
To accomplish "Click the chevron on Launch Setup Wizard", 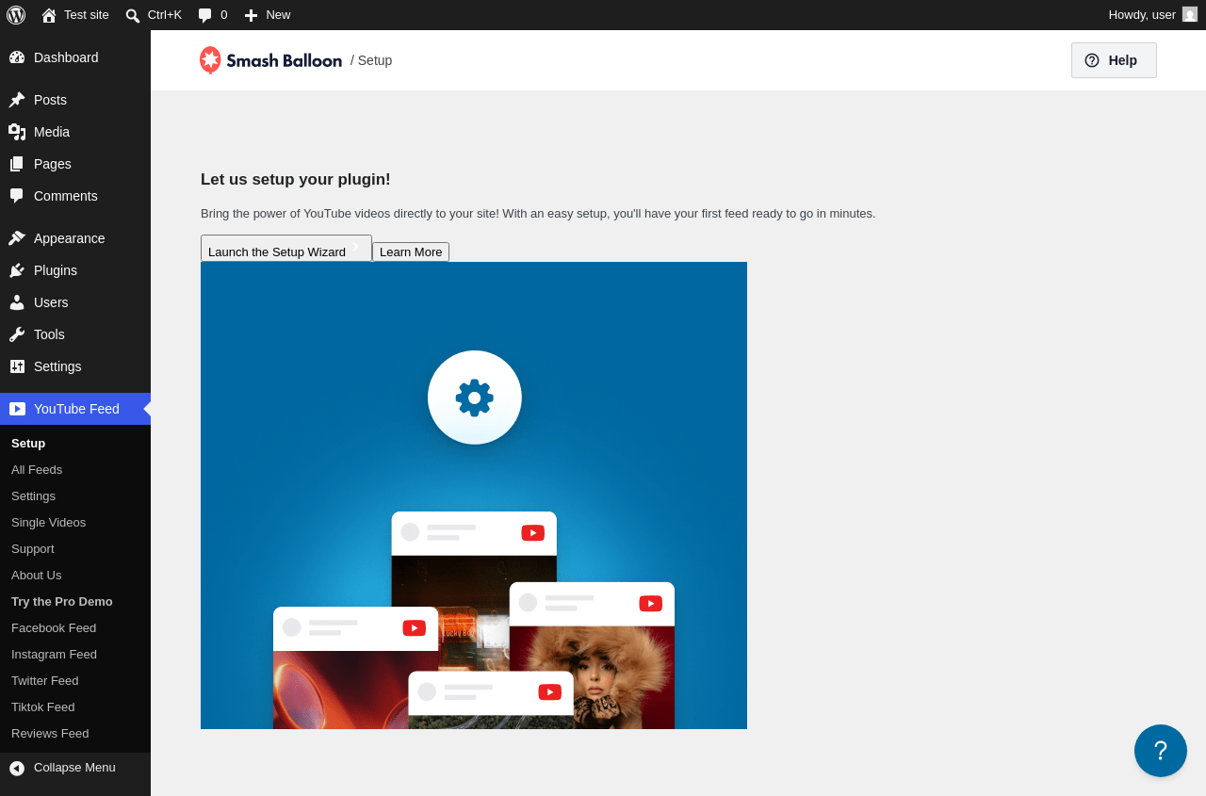I will pyautogui.click(x=356, y=247).
